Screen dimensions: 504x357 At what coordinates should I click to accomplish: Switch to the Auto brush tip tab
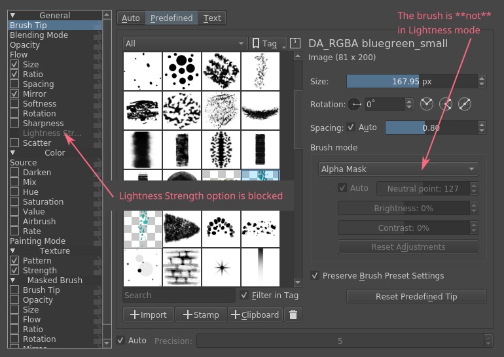(x=131, y=18)
